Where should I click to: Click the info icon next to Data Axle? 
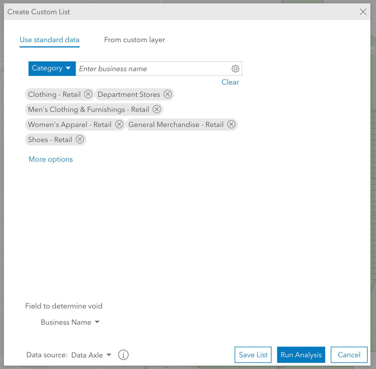[123, 355]
